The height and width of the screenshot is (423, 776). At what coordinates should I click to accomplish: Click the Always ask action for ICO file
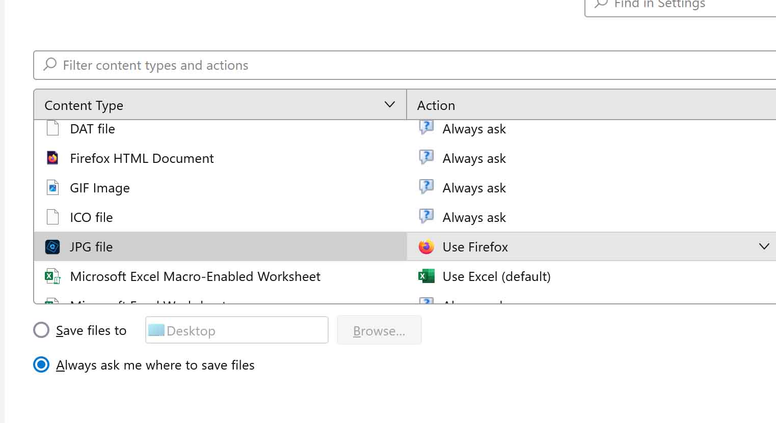point(474,218)
